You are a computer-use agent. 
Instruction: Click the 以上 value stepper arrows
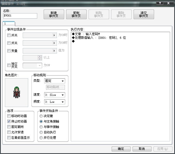click(40, 58)
